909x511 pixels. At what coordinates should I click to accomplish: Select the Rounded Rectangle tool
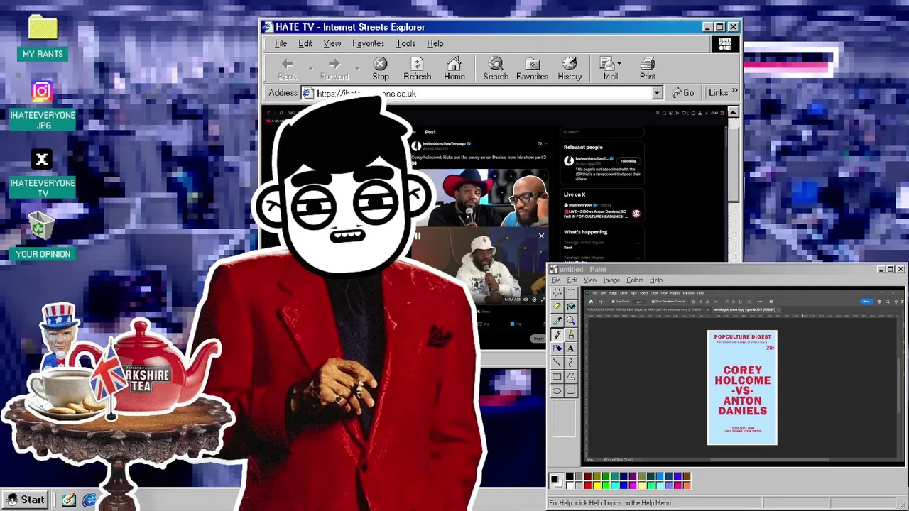[x=571, y=390]
